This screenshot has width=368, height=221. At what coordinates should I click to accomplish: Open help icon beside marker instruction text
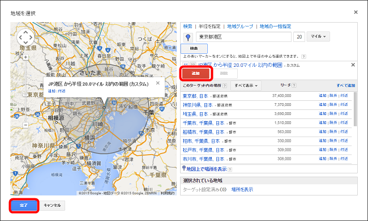(303, 57)
